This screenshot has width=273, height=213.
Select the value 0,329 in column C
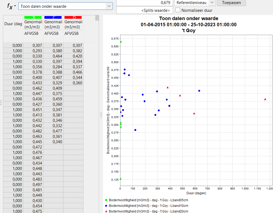point(53,83)
